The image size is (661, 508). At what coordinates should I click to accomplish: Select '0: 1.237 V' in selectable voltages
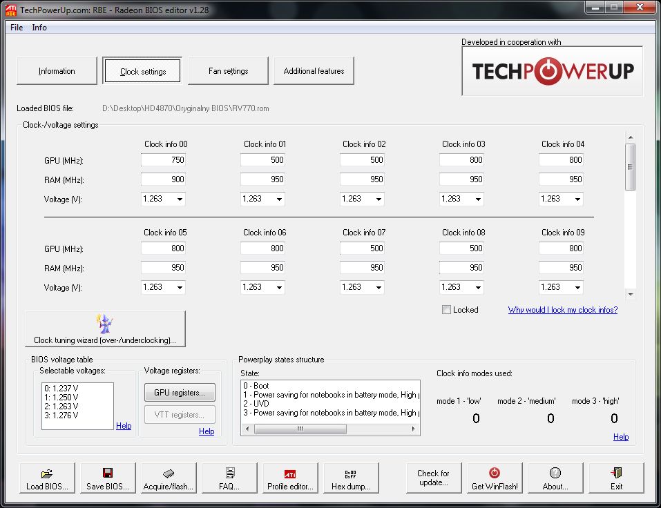[77, 389]
